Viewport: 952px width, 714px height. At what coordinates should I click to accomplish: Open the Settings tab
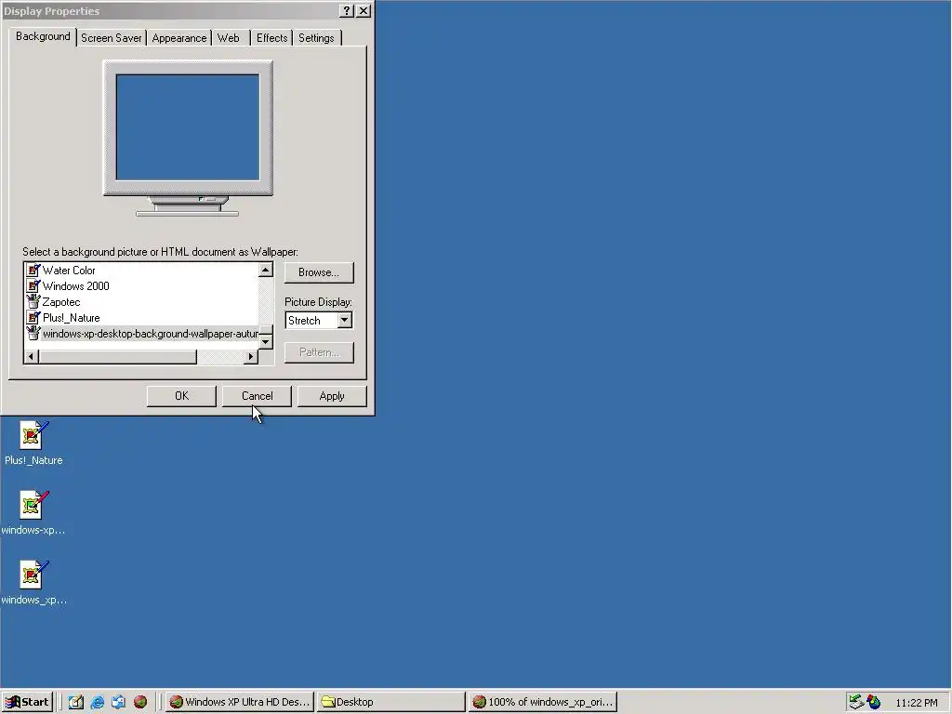tap(316, 37)
